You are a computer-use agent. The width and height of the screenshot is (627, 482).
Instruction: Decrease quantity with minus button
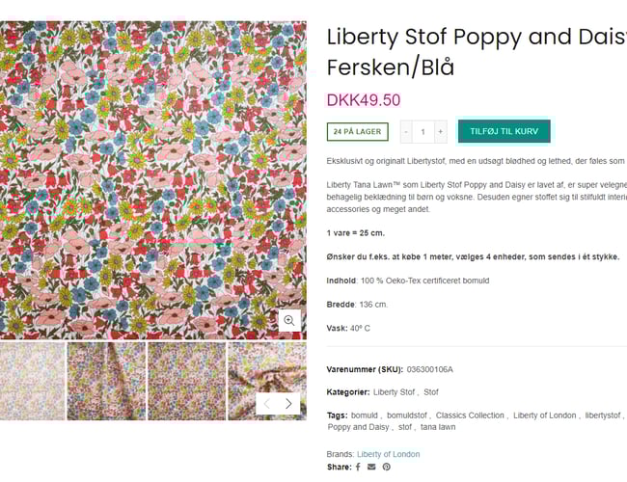(x=406, y=131)
